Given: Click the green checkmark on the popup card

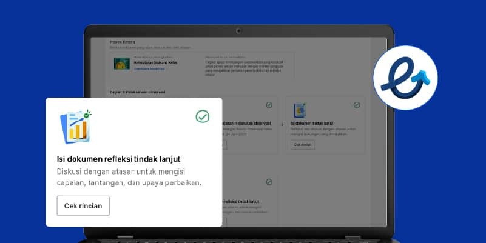Looking at the screenshot, I should 203,116.
